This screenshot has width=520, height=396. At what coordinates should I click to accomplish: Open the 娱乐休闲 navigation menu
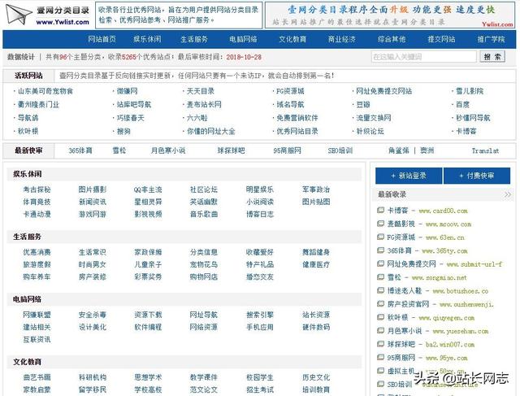click(147, 39)
